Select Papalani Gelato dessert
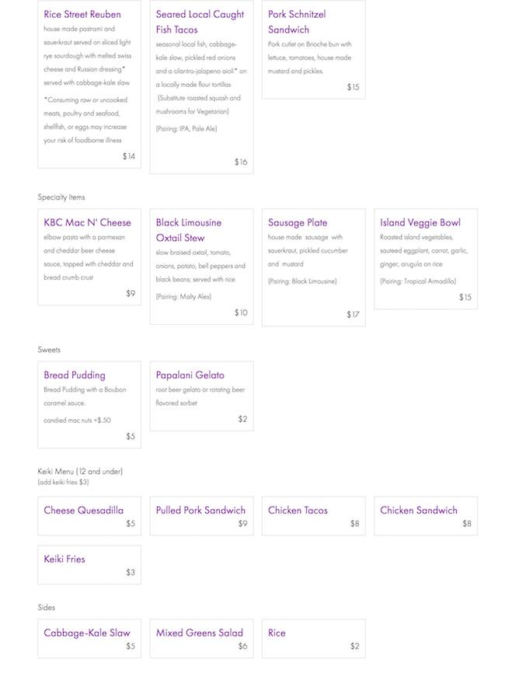 point(190,375)
